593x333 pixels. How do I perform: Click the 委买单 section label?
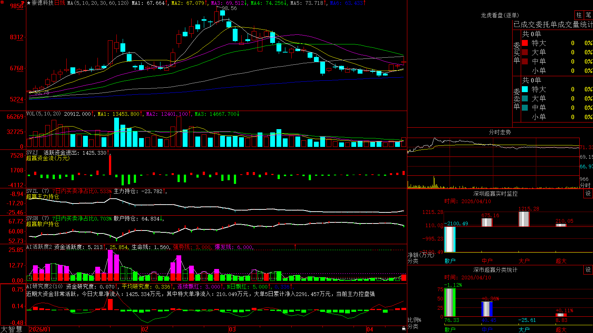517,53
